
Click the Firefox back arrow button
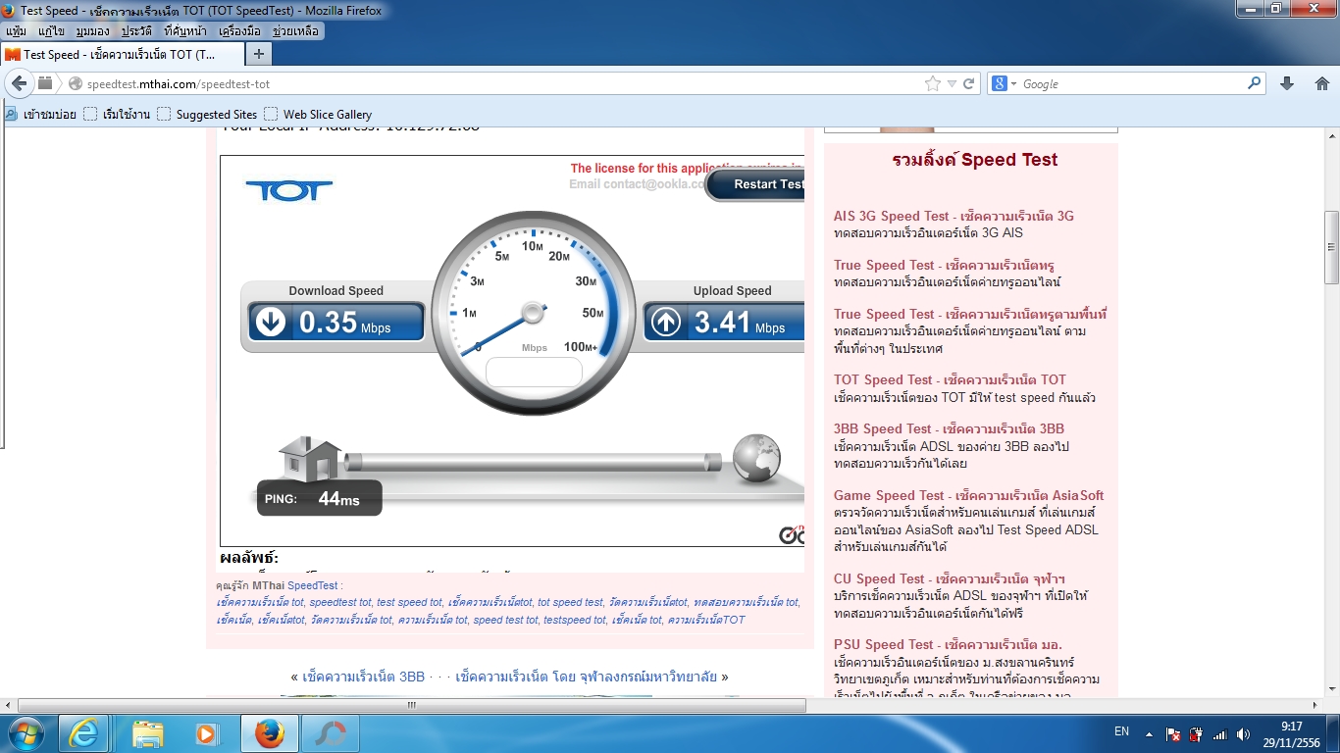point(19,84)
